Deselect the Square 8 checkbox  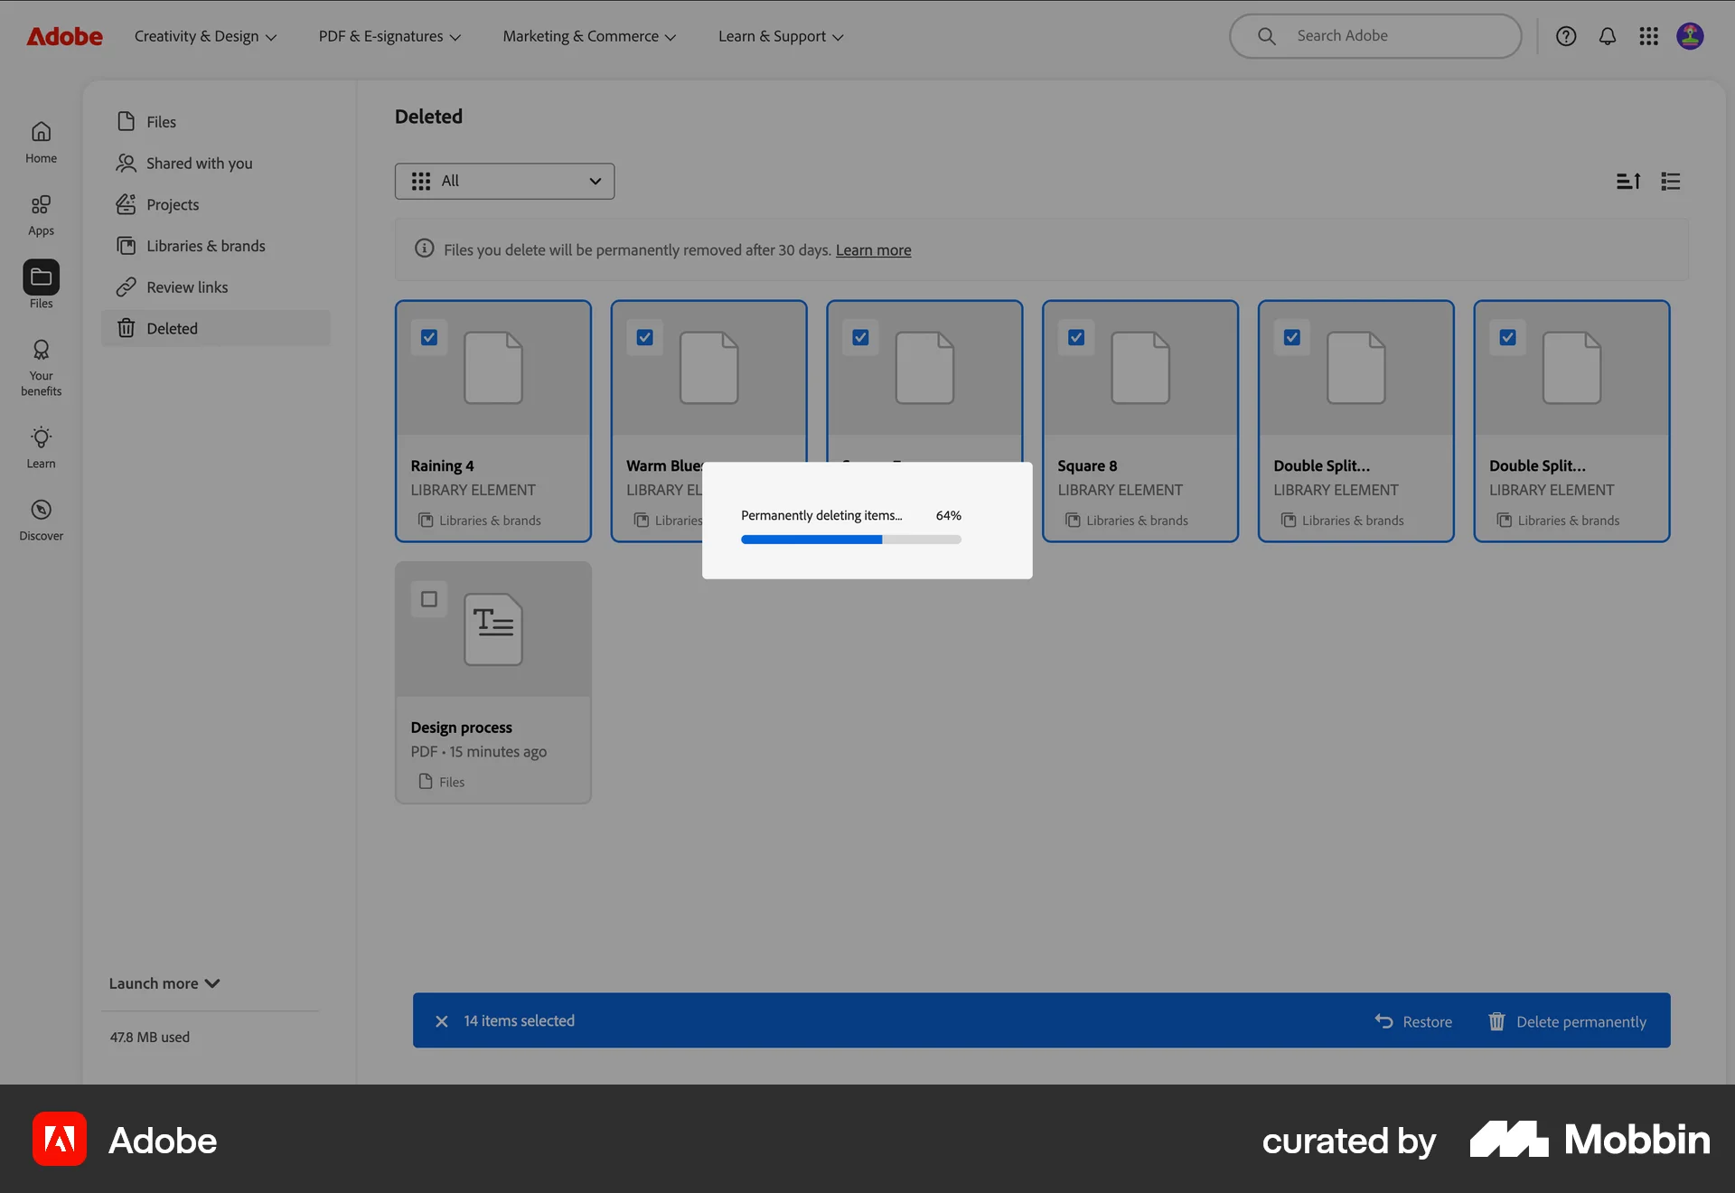(x=1075, y=337)
